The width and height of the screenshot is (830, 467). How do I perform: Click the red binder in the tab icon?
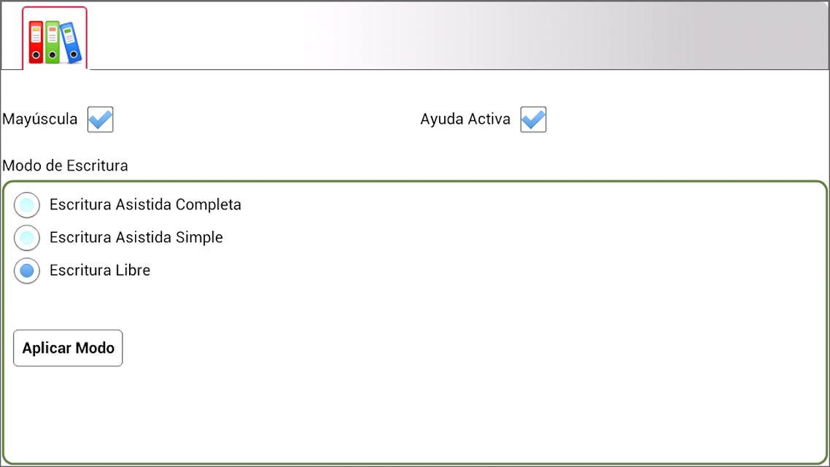point(36,42)
